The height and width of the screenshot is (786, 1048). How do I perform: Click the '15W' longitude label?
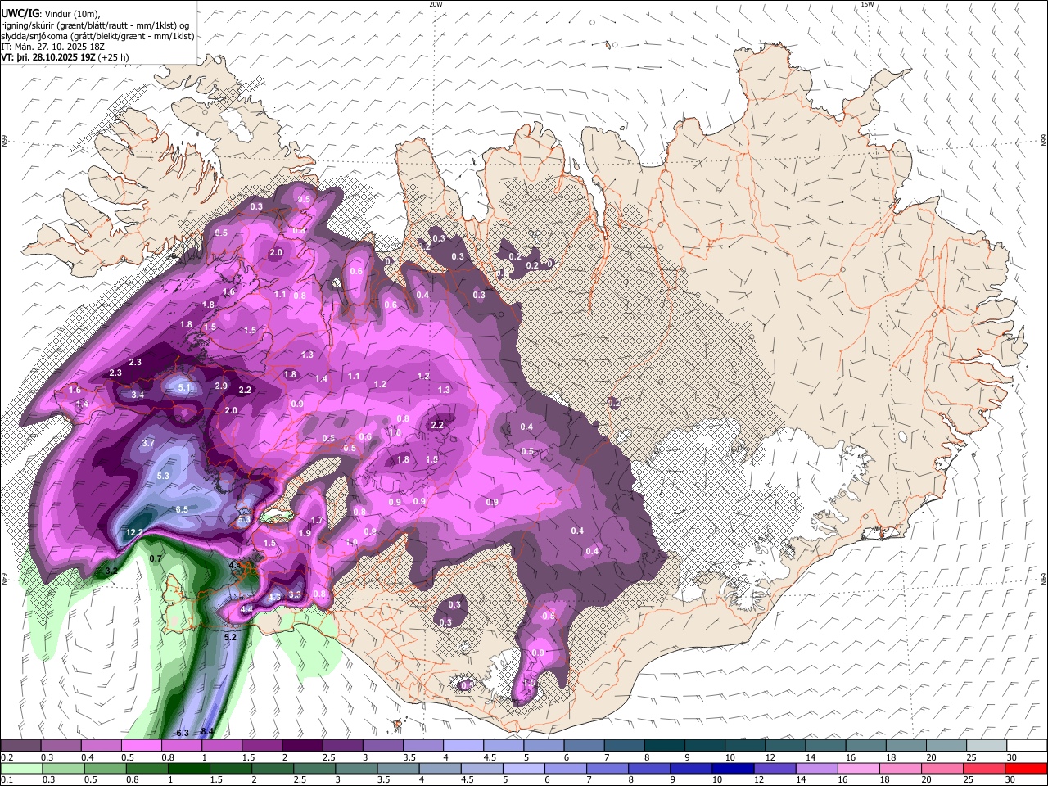(x=867, y=4)
